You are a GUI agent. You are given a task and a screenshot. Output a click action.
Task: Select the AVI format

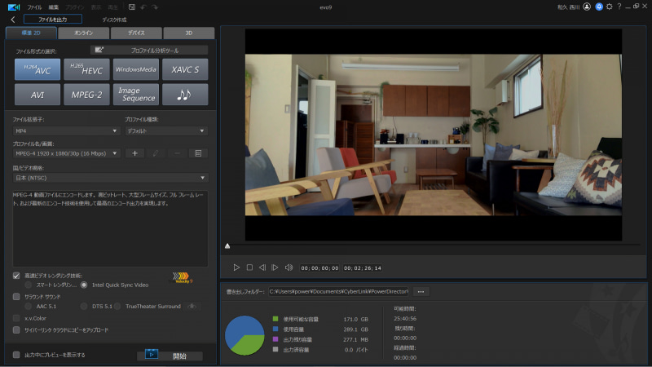point(37,95)
